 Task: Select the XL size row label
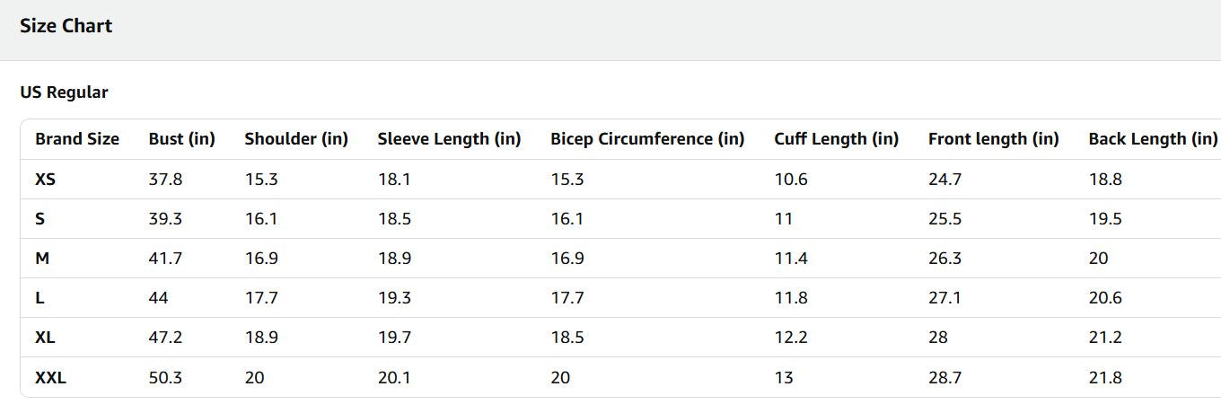click(x=45, y=338)
